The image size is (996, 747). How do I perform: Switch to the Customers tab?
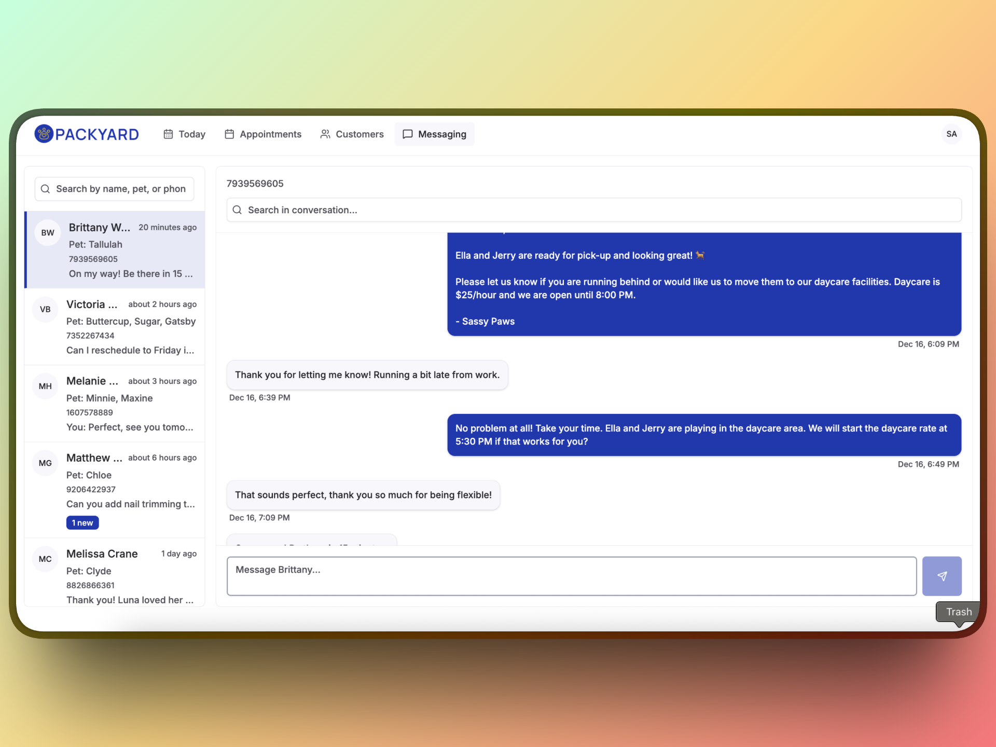[x=352, y=134]
